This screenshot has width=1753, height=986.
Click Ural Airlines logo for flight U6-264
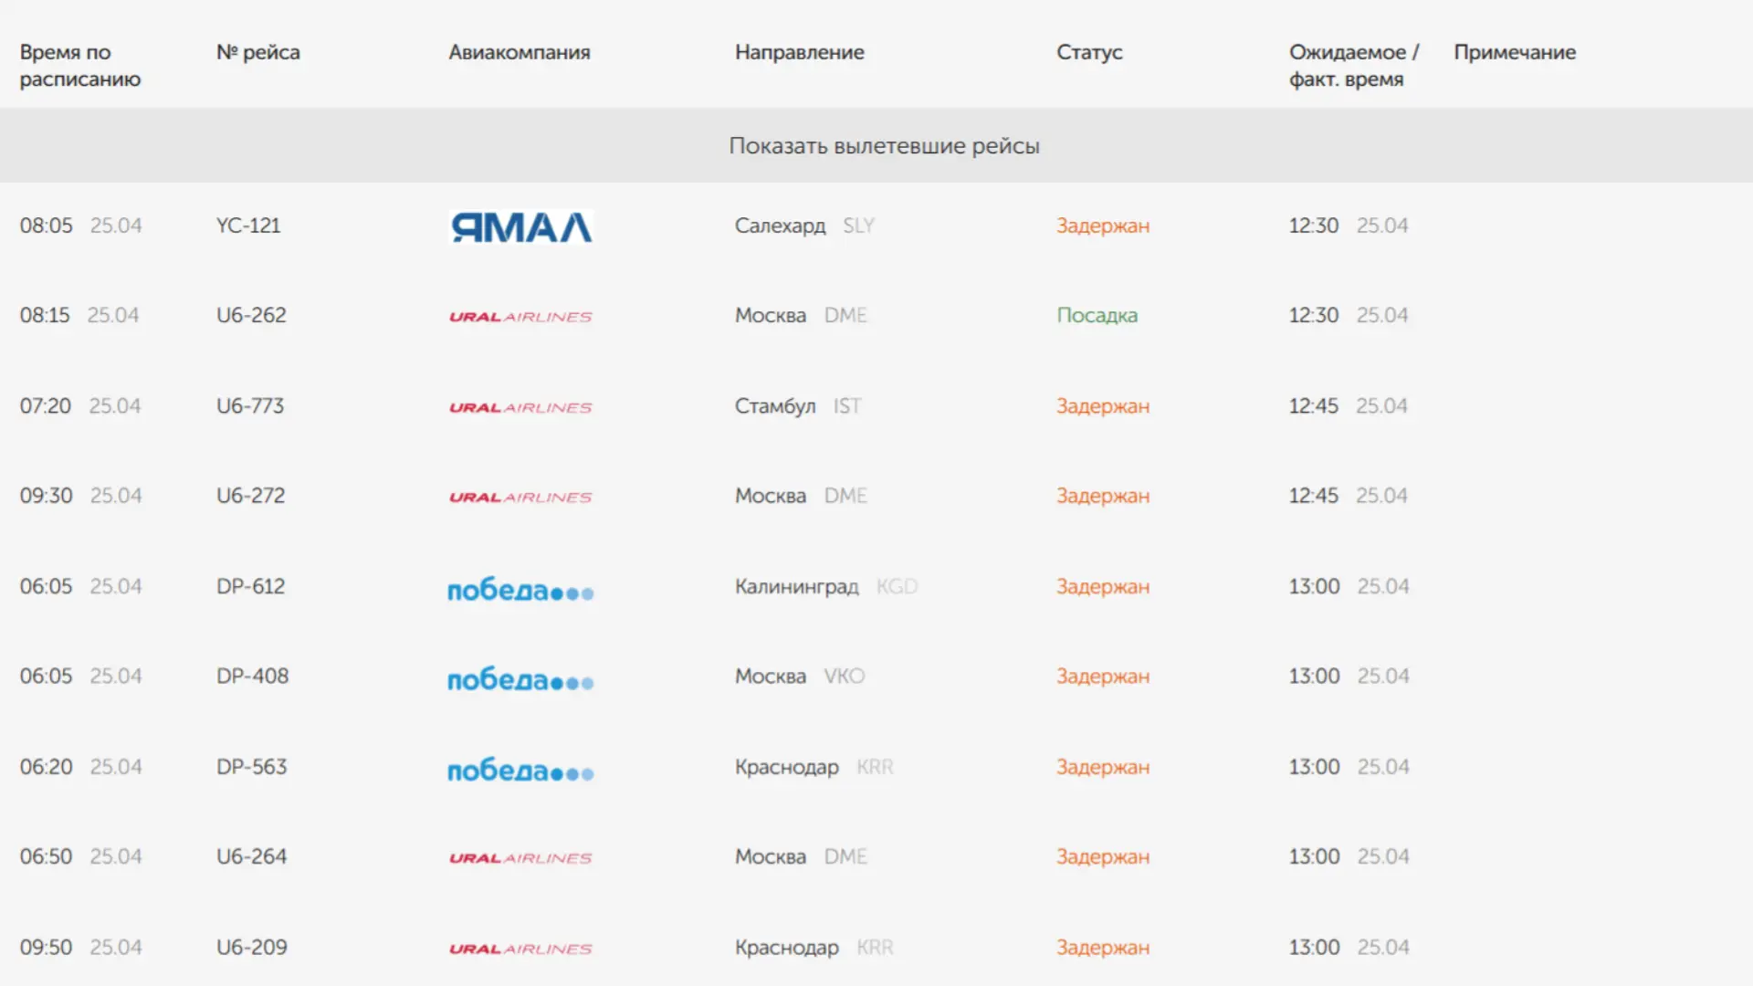(520, 858)
